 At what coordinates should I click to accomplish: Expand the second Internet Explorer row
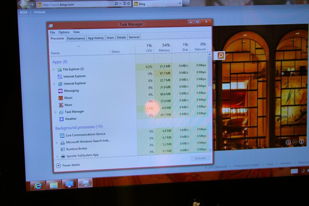[54, 84]
